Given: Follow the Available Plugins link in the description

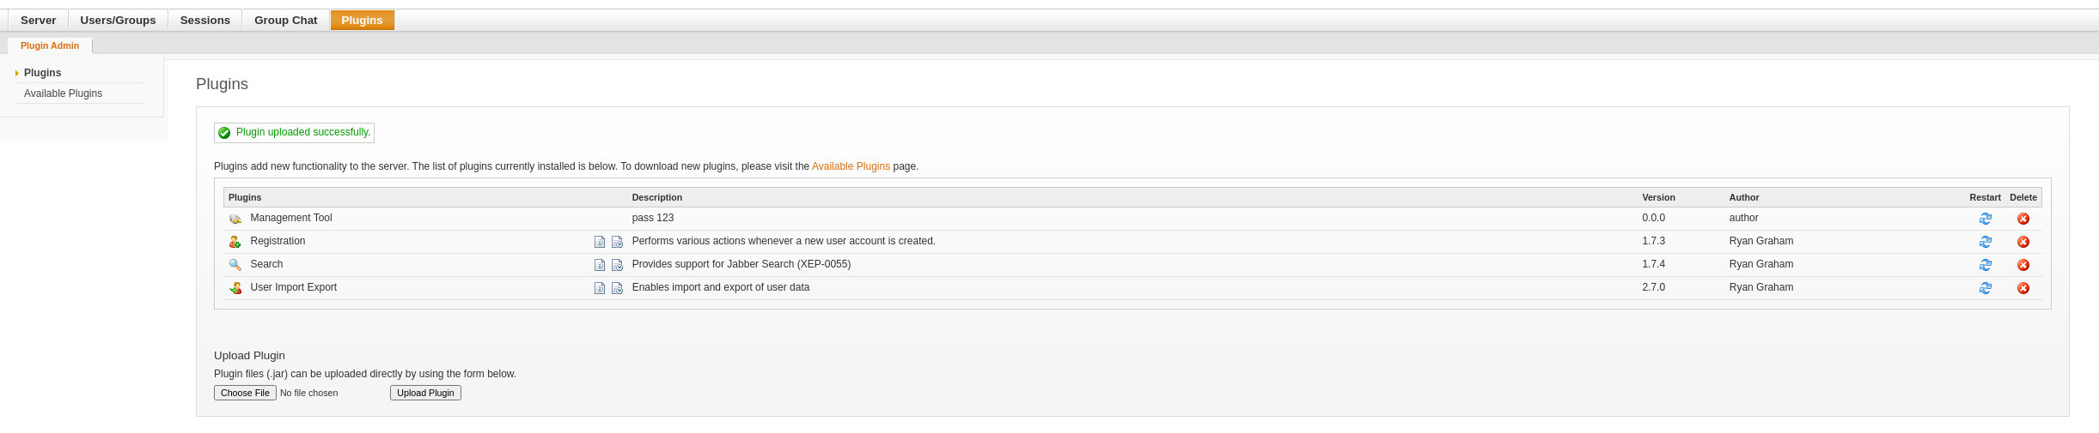Looking at the screenshot, I should [851, 166].
